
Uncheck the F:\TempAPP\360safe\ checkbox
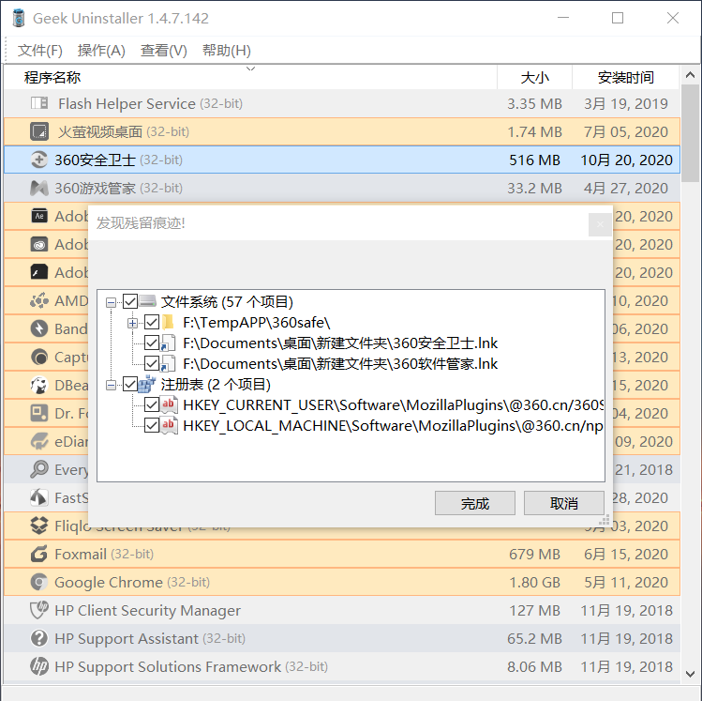click(x=152, y=322)
